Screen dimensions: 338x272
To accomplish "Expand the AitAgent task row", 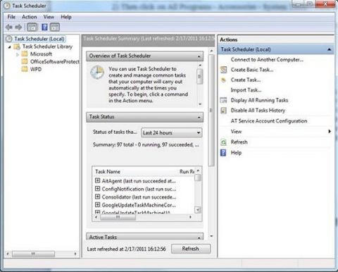I will coord(97,180).
